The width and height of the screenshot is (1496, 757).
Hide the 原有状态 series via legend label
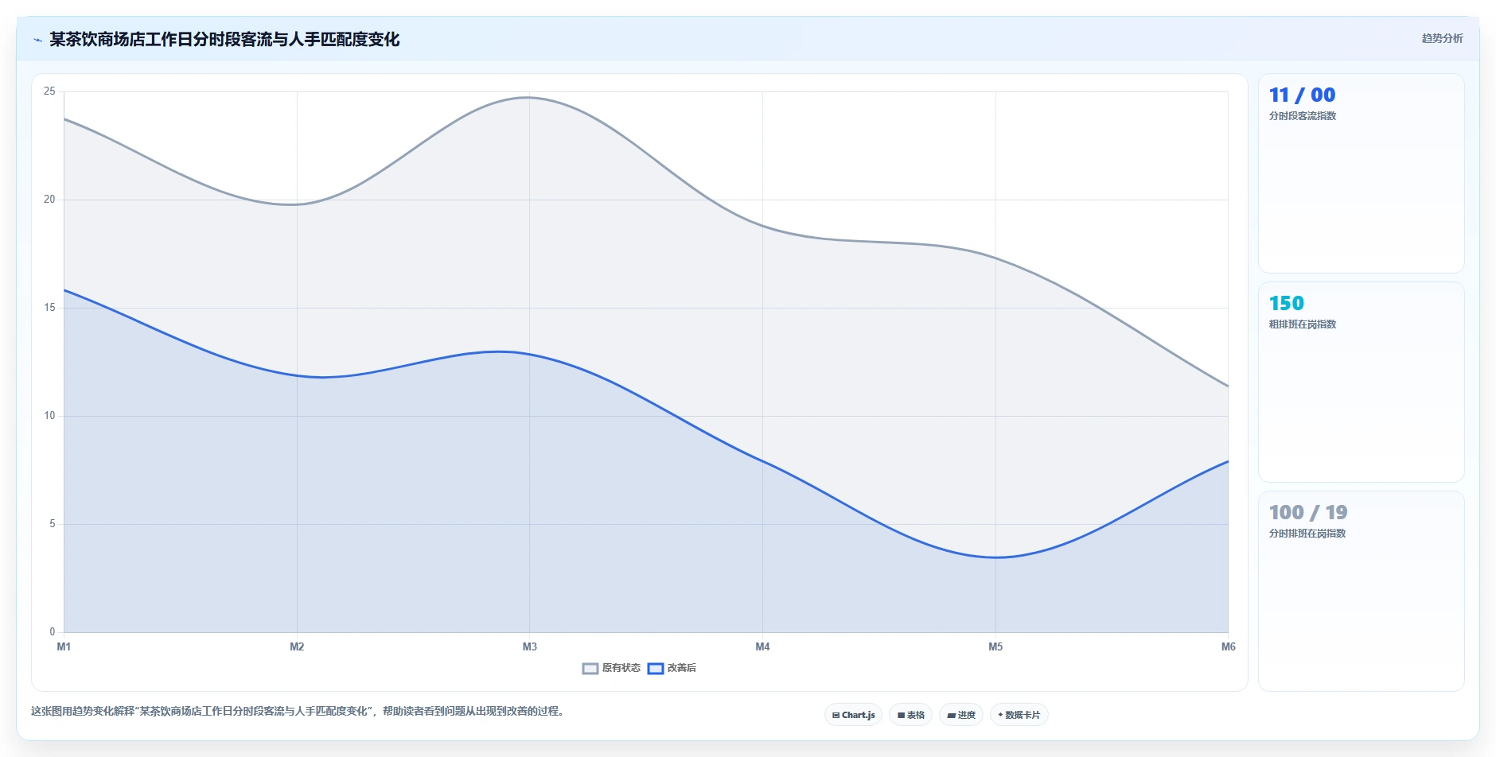(621, 668)
